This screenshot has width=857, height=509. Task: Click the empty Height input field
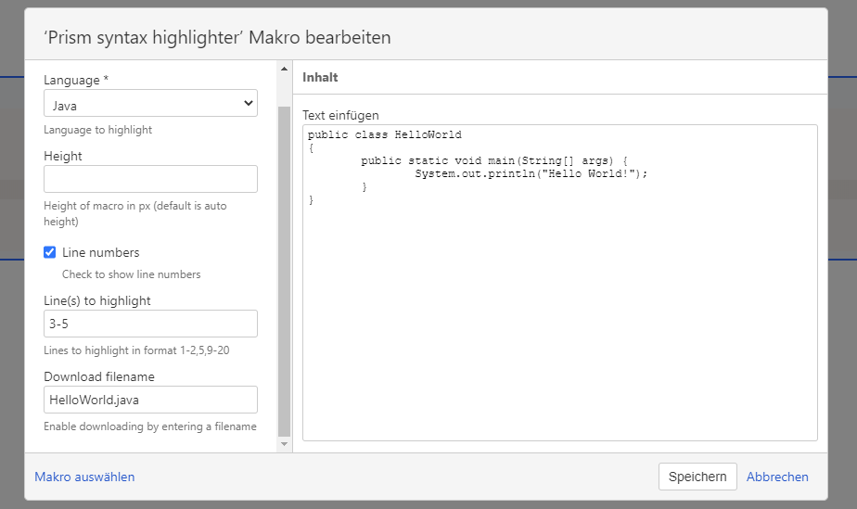tap(150, 179)
